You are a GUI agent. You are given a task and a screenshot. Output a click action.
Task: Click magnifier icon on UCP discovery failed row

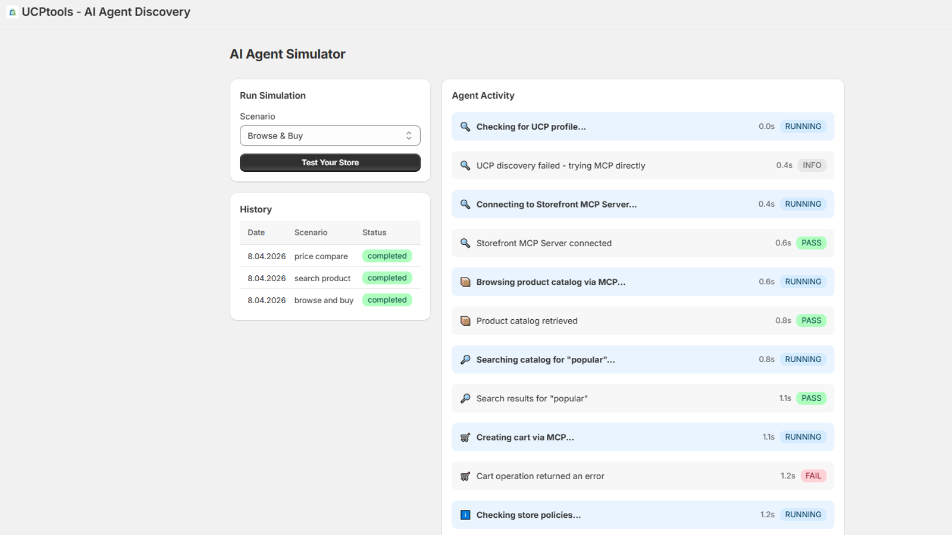(x=465, y=165)
